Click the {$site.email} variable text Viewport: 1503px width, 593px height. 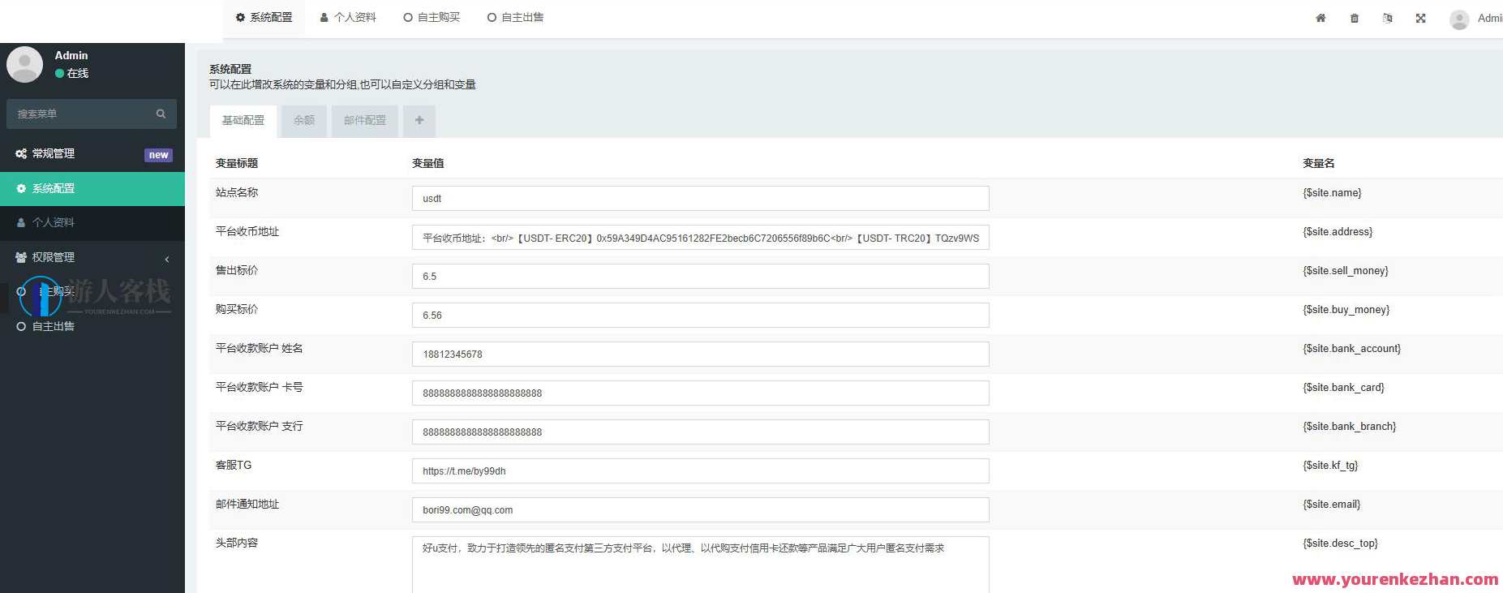1332,505
